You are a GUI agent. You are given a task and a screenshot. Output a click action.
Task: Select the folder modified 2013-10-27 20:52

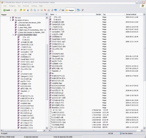(x=58, y=86)
